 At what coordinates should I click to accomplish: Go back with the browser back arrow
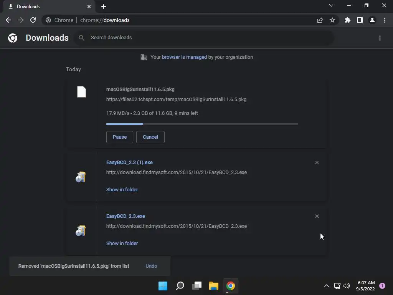8,20
